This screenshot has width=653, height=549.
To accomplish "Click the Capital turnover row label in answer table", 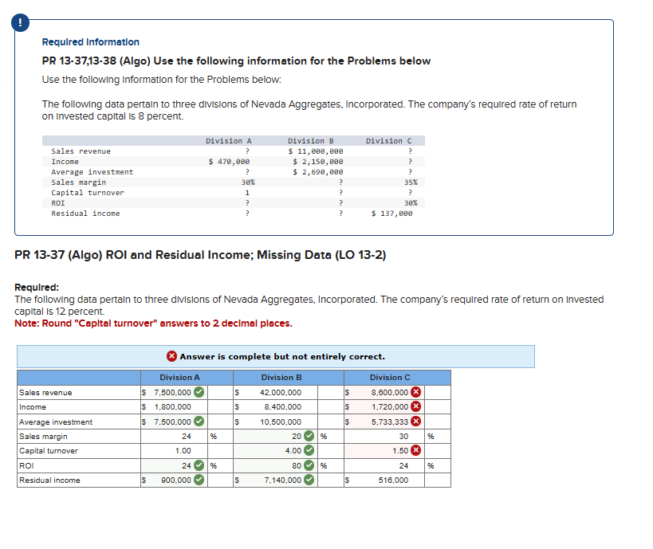I will click(49, 451).
